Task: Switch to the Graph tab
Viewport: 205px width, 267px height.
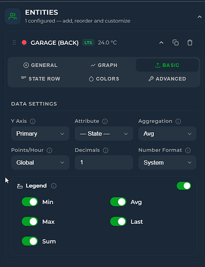Action: point(104,65)
